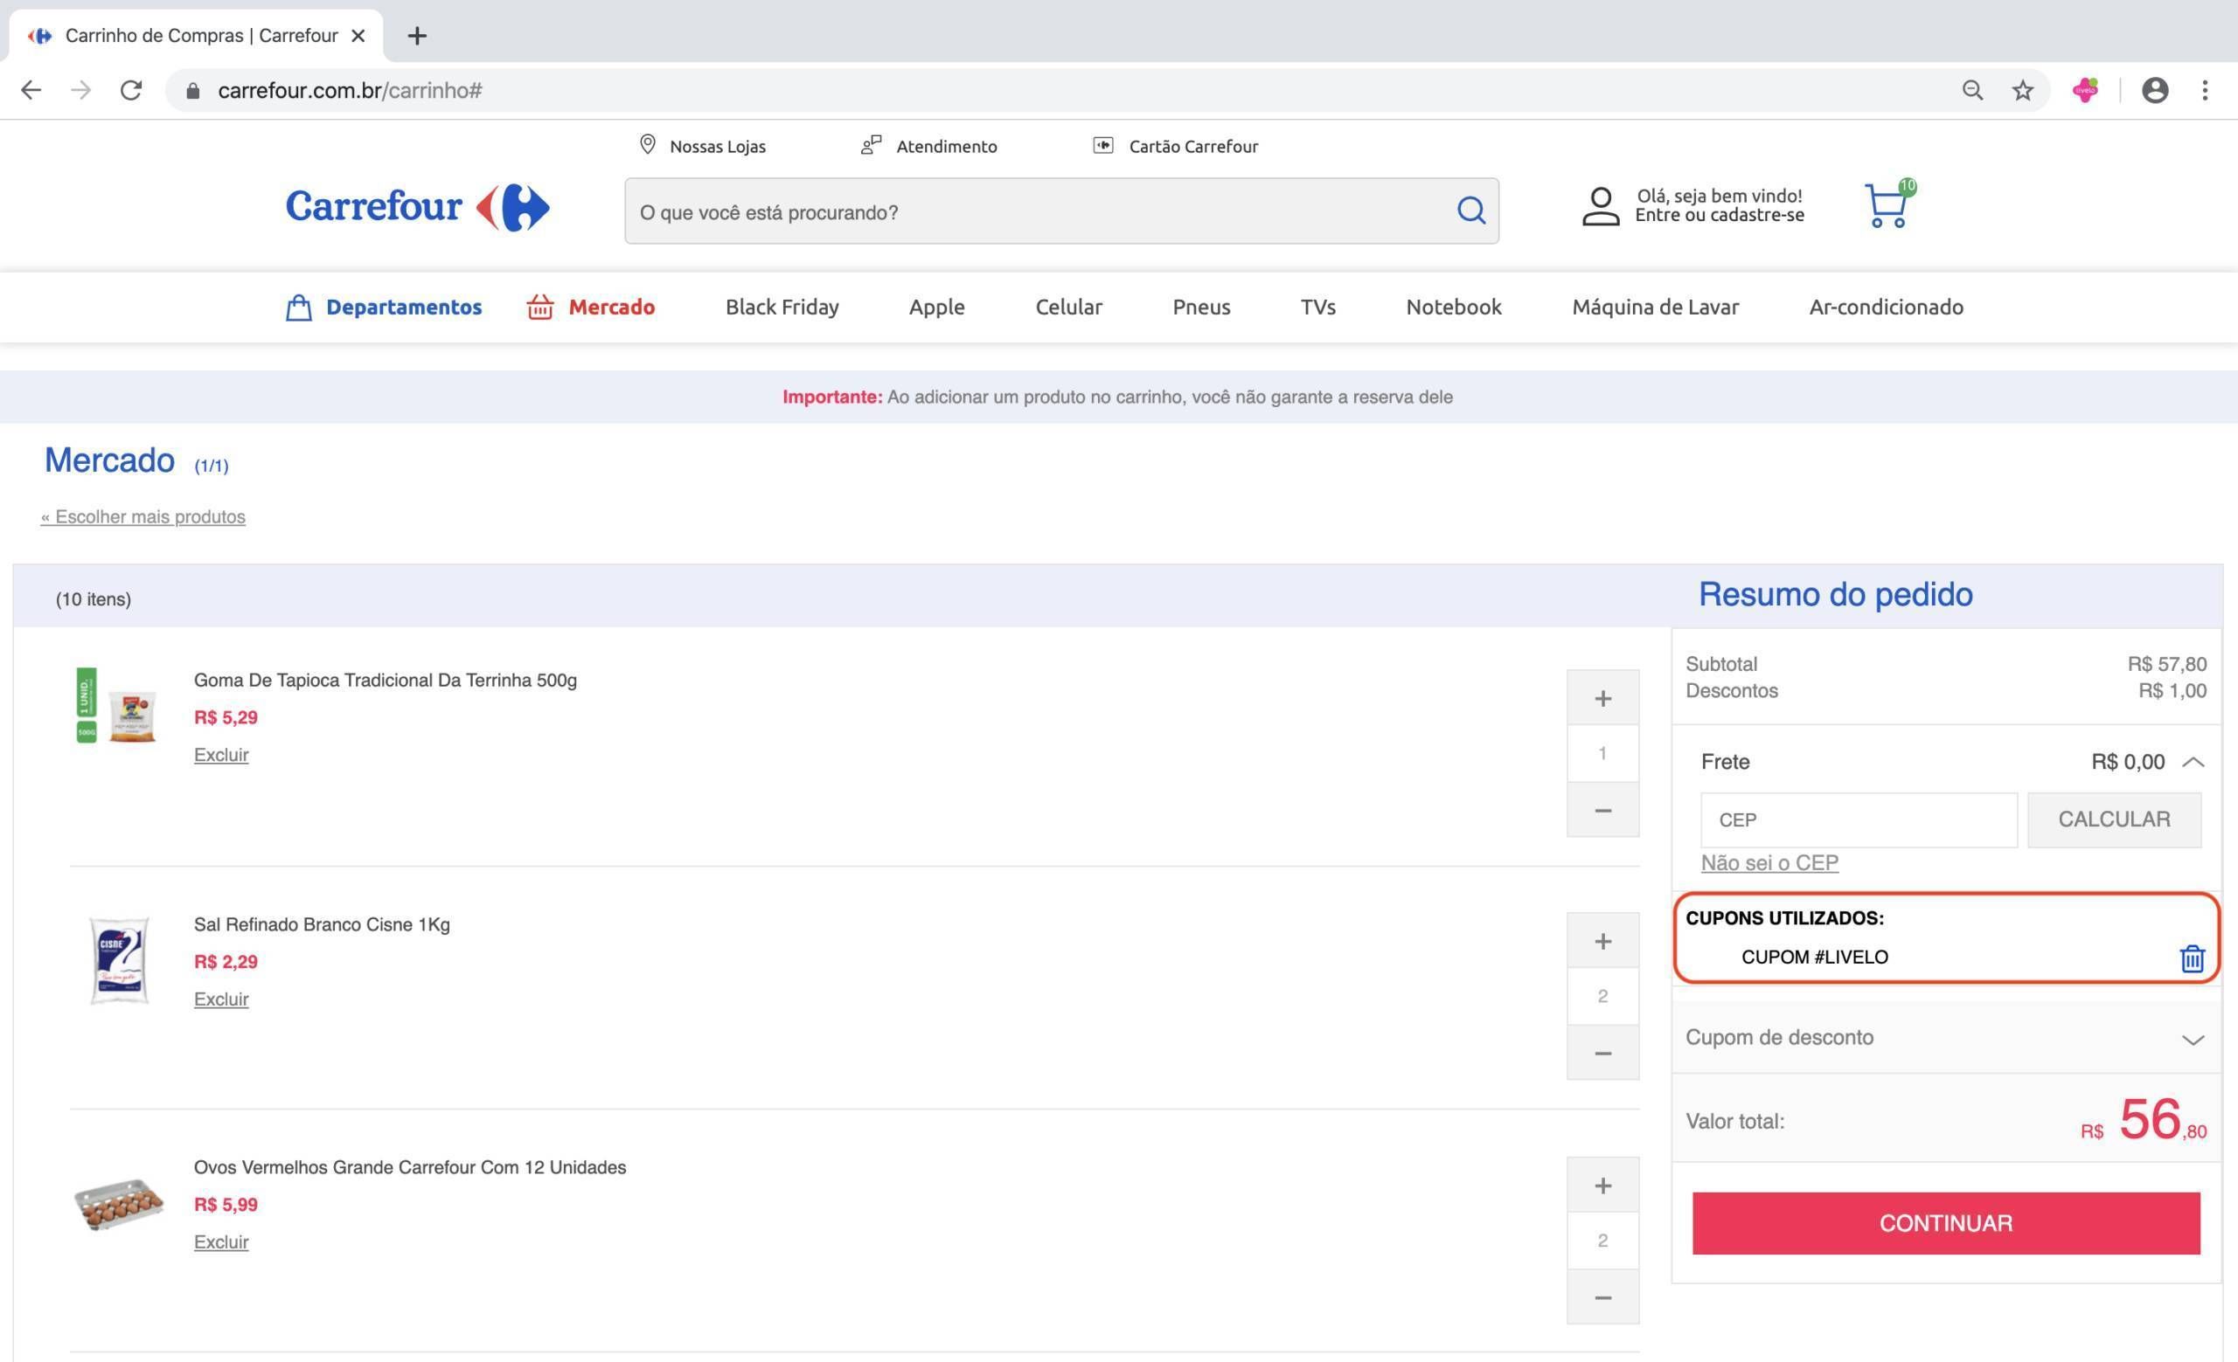This screenshot has width=2238, height=1362.
Task: Click the zoom magnifier icon in address bar
Action: tap(1972, 90)
